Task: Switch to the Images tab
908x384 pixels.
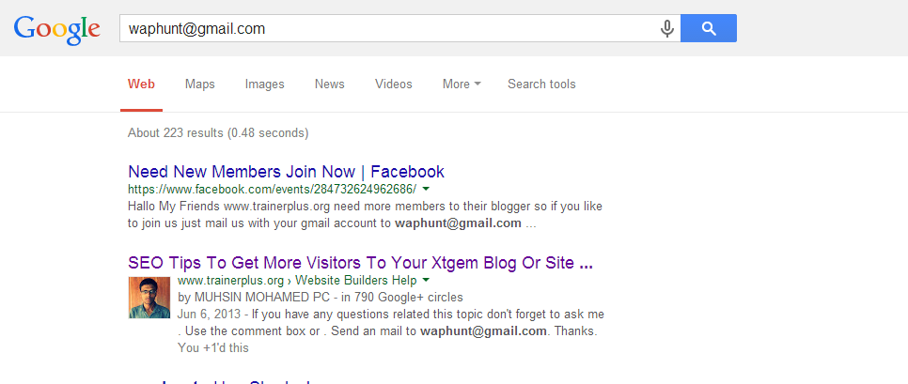Action: 265,84
